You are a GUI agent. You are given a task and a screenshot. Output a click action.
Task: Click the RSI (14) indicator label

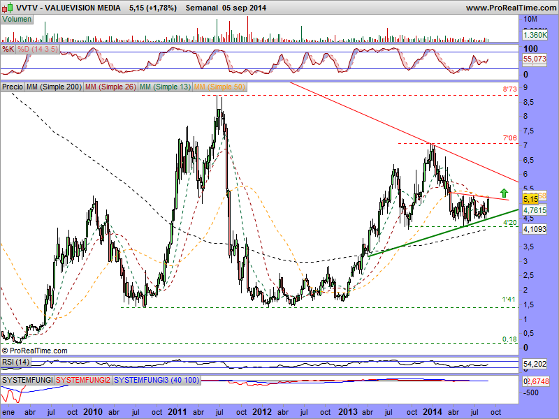pyautogui.click(x=15, y=362)
